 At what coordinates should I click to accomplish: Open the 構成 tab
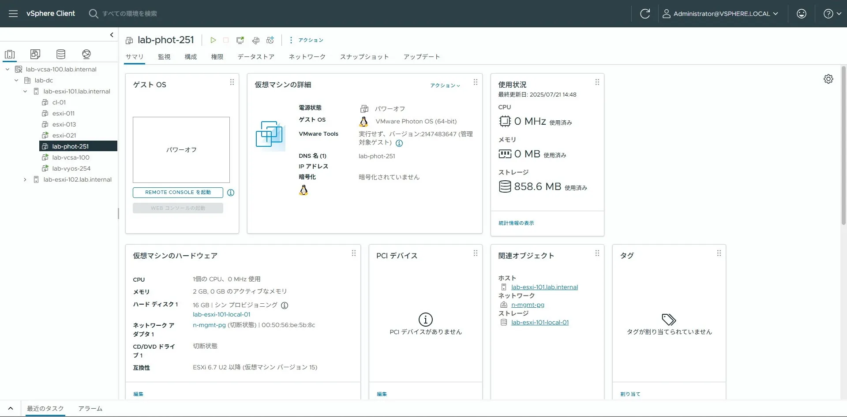tap(191, 57)
